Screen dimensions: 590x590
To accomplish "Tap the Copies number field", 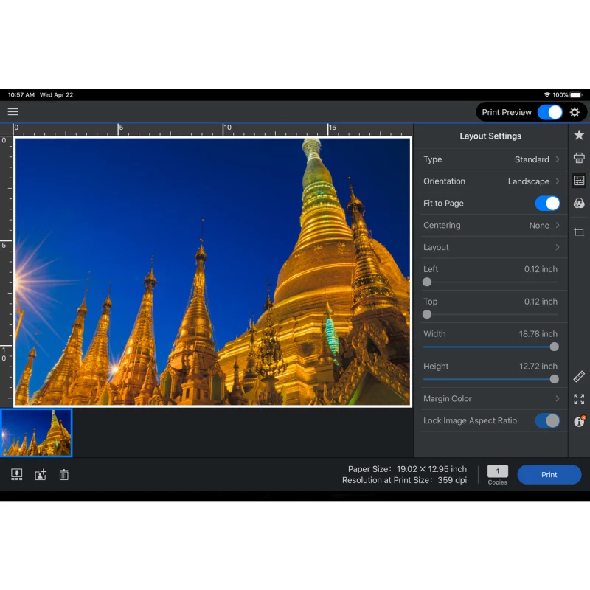I will (497, 471).
